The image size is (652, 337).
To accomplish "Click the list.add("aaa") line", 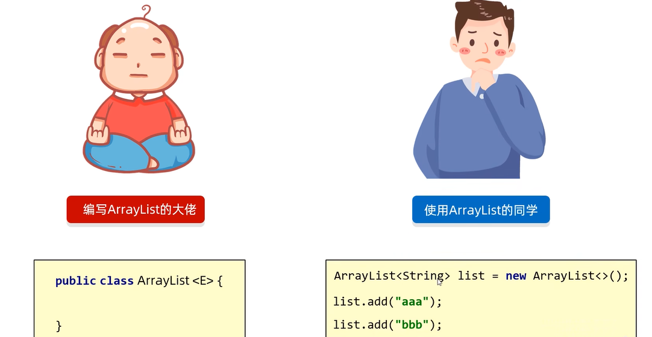I will [387, 301].
